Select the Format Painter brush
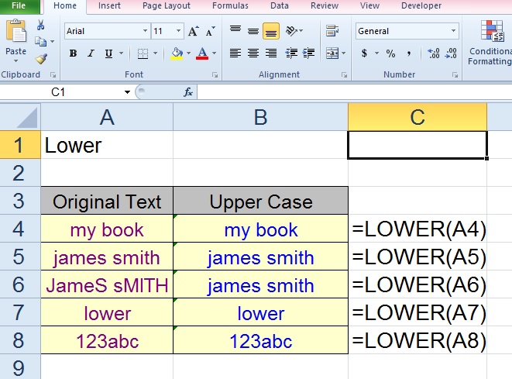Viewport: 512px width, 379px height. tap(41, 58)
